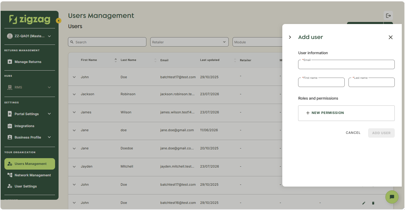The width and height of the screenshot is (405, 210).
Task: Close the Add user panel
Action: [390, 37]
